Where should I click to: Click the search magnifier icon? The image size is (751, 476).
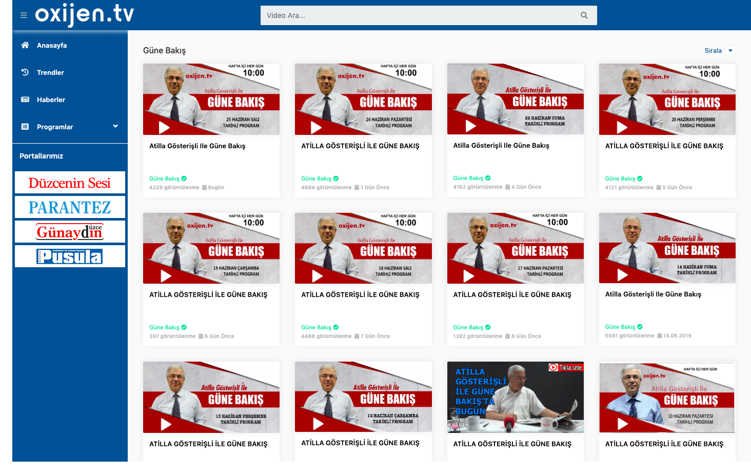584,15
